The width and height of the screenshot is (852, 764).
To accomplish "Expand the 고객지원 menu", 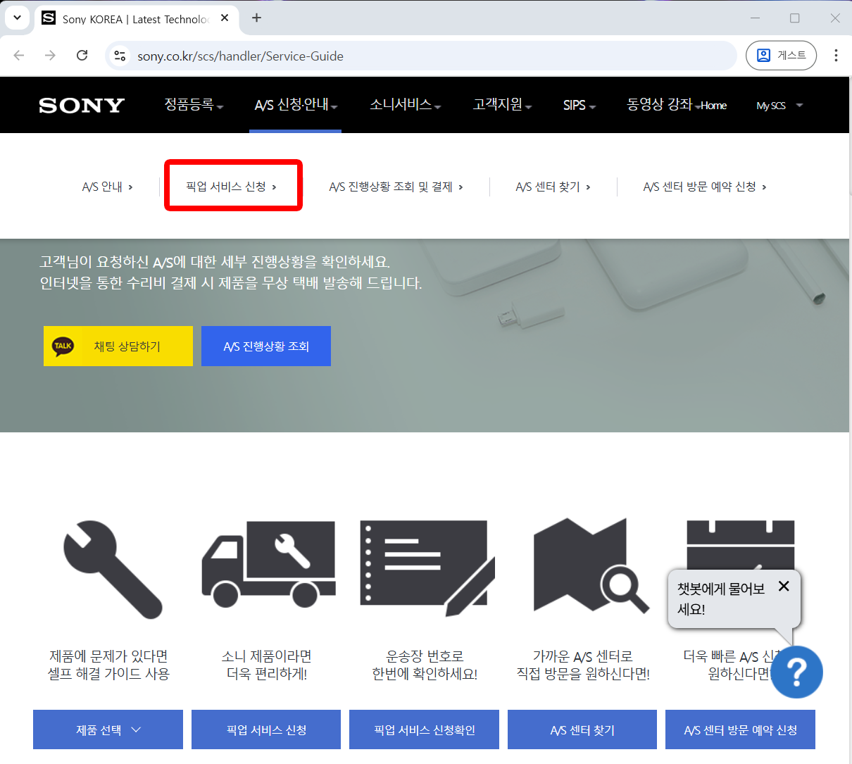I will 502,105.
